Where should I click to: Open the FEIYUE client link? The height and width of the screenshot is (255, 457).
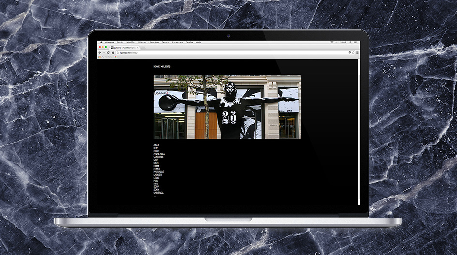click(x=157, y=169)
